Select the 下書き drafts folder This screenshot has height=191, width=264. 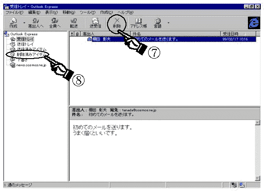pyautogui.click(x=22, y=60)
